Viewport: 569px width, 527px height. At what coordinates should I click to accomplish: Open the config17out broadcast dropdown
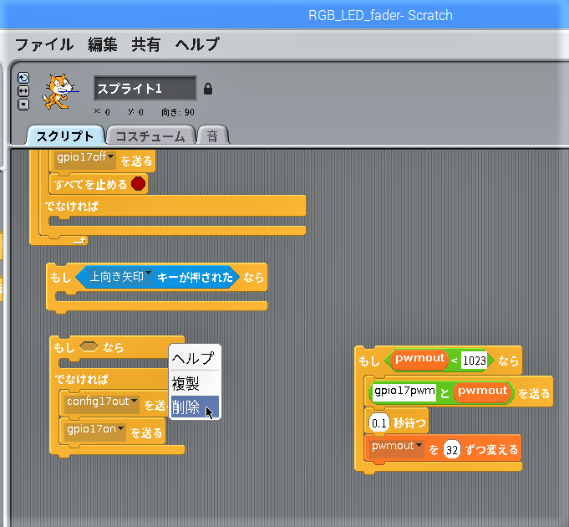pyautogui.click(x=102, y=404)
